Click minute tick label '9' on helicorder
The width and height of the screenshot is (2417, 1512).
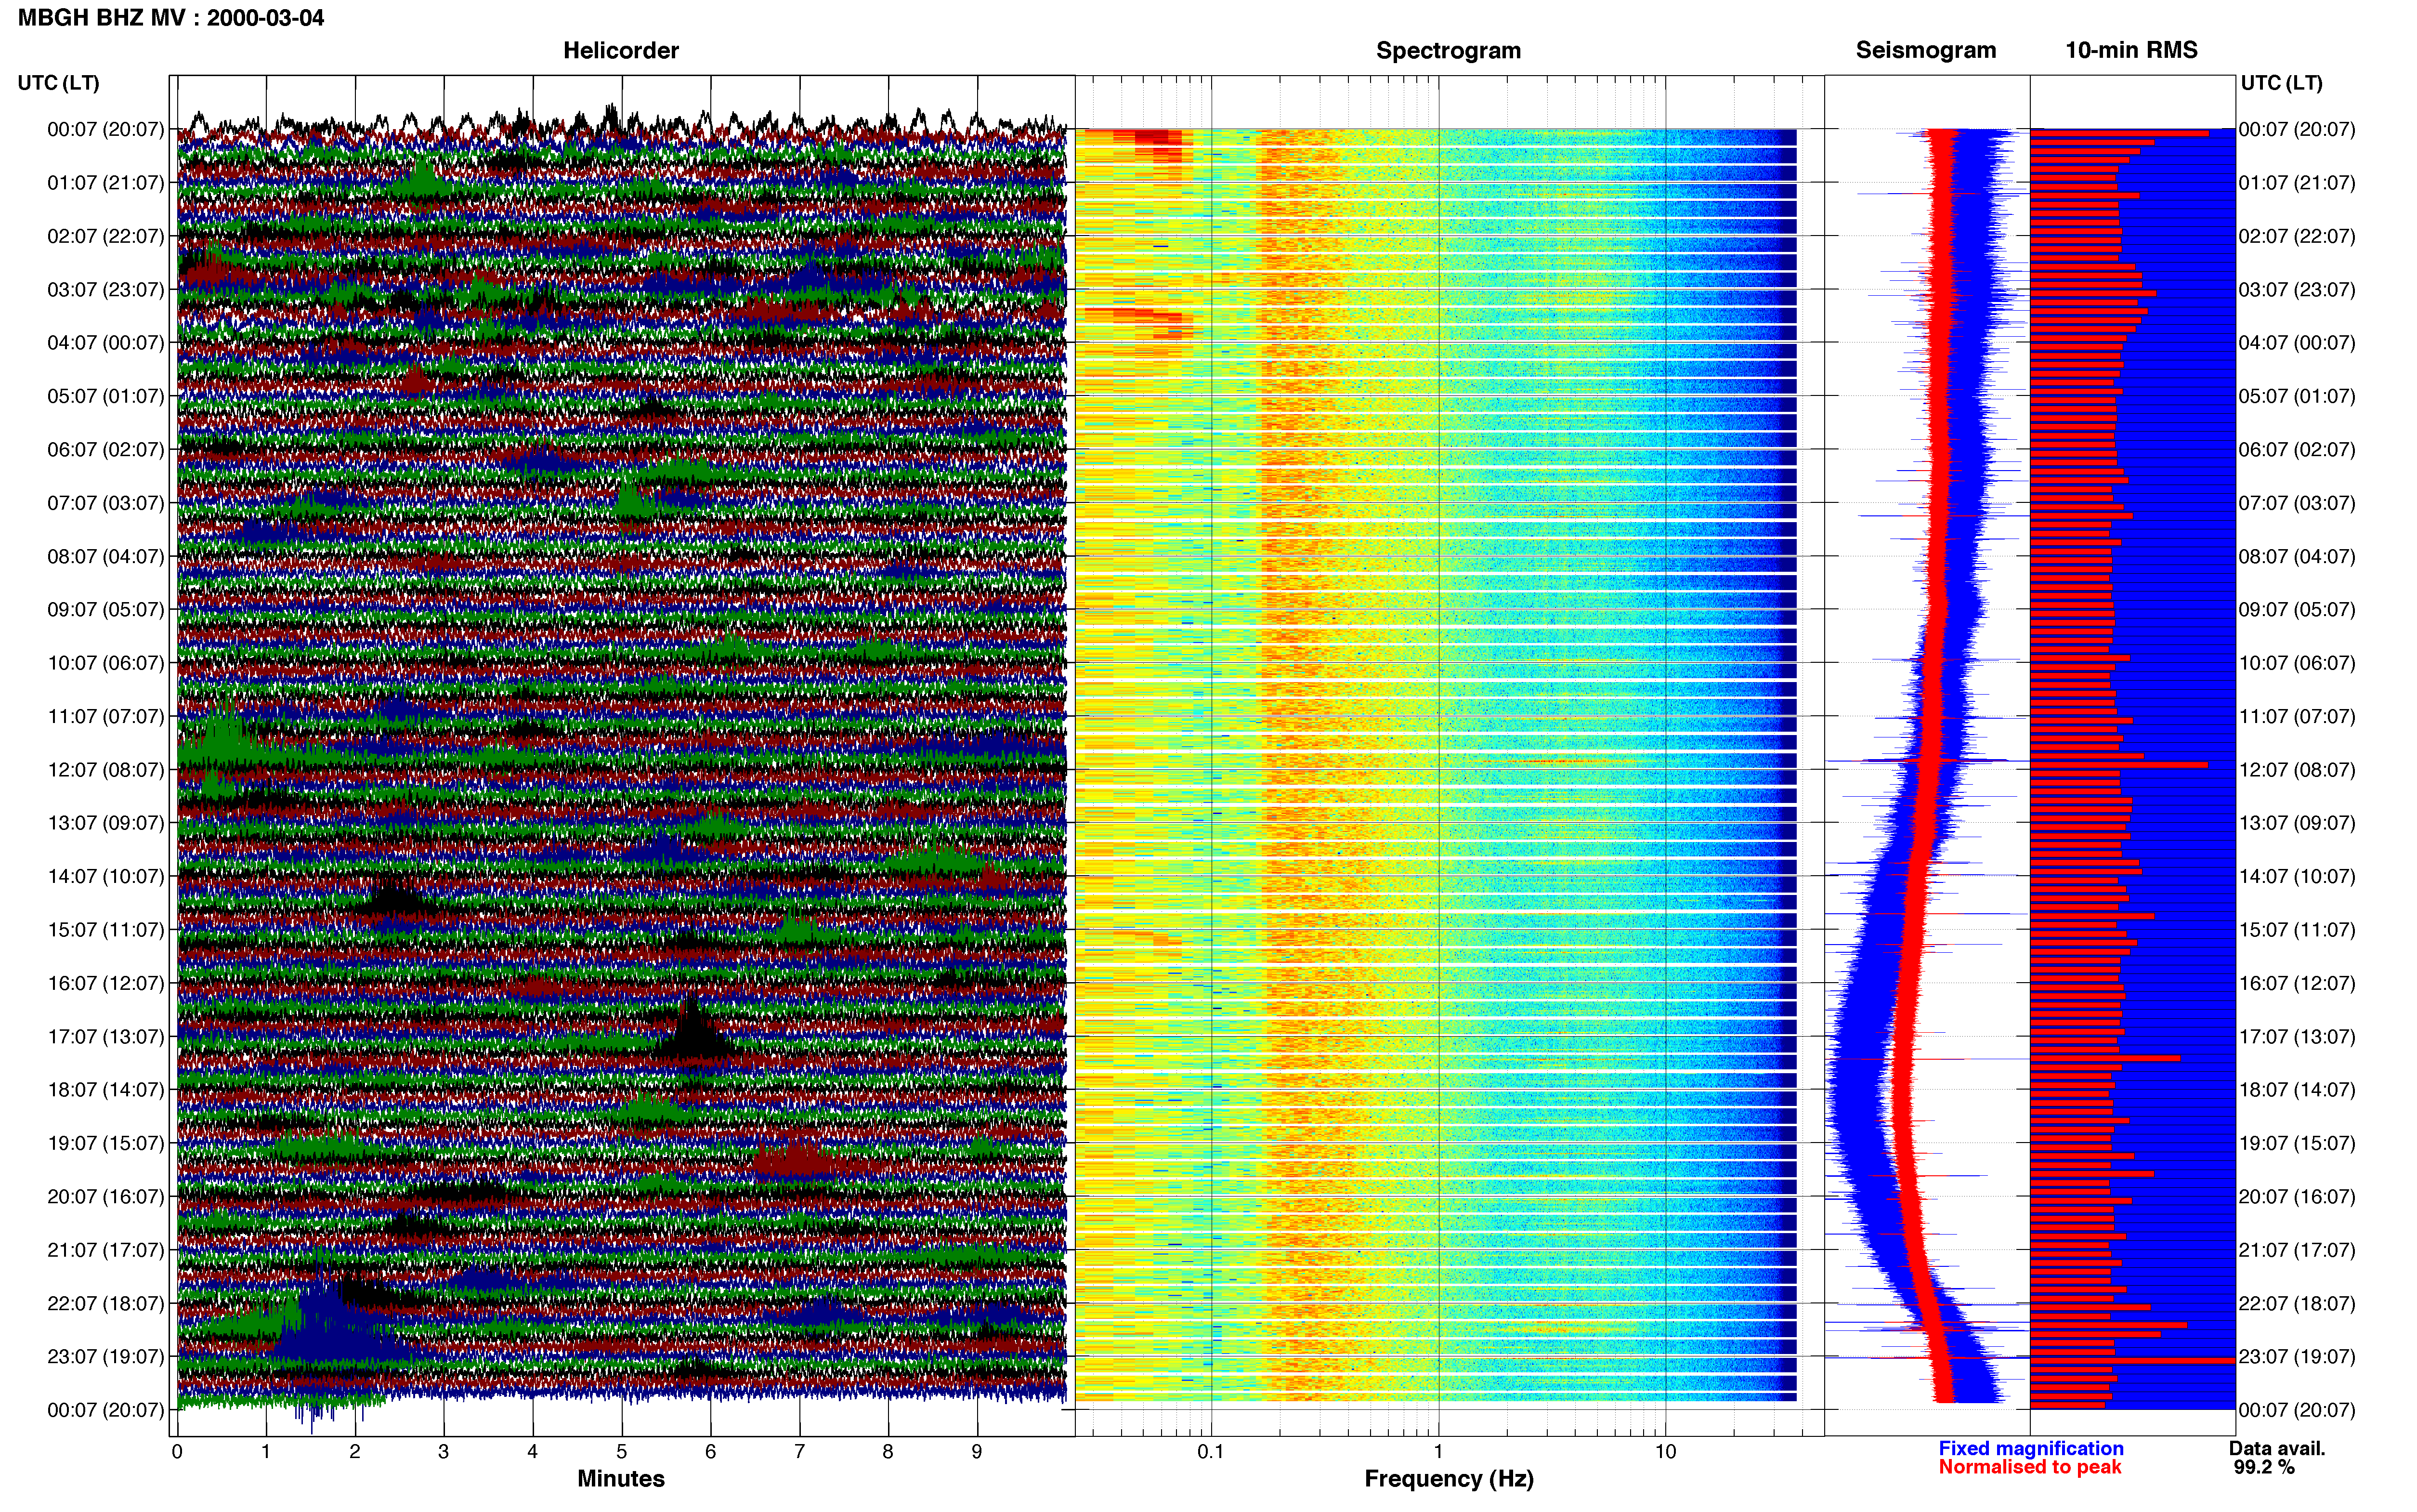point(977,1452)
